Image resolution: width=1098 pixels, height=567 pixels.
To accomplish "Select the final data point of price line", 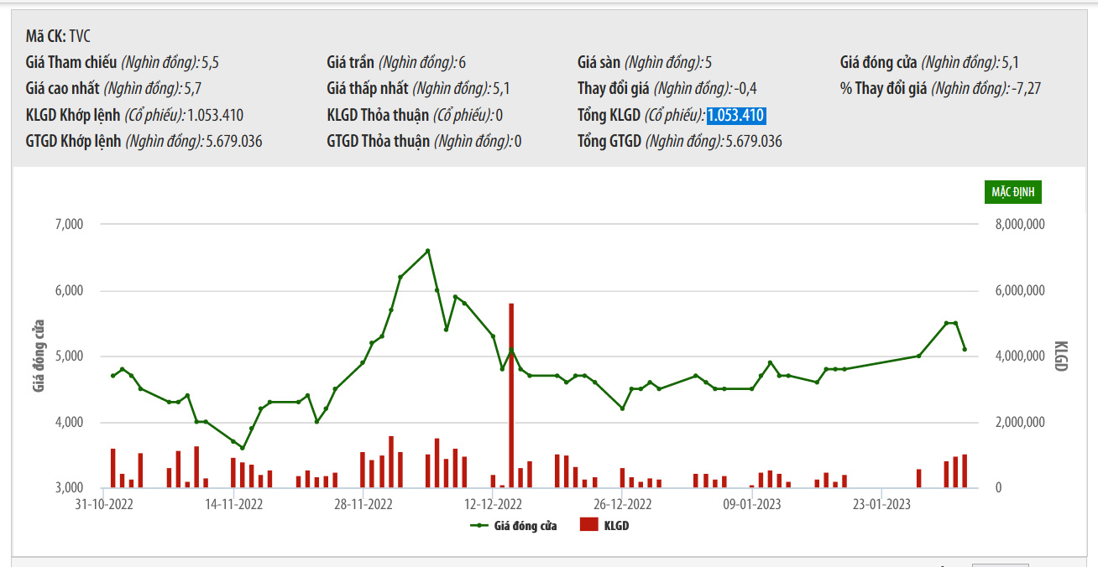I will point(965,349).
